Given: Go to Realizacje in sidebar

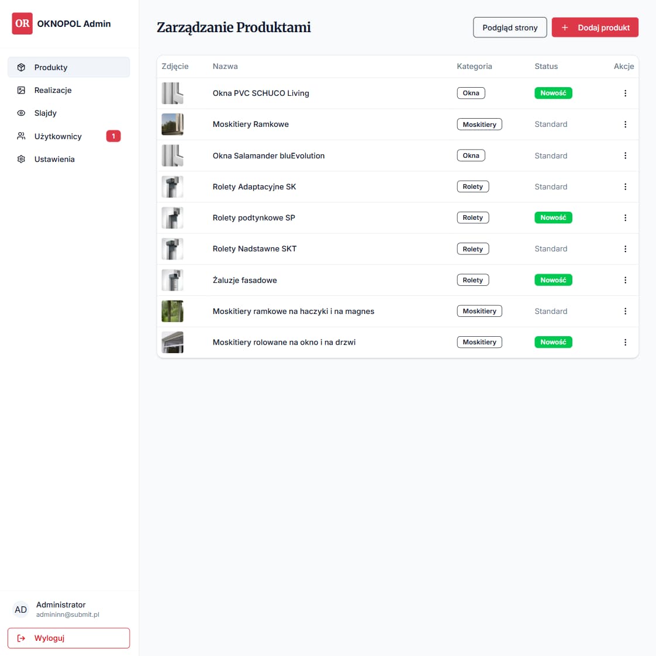Looking at the screenshot, I should pyautogui.click(x=53, y=90).
